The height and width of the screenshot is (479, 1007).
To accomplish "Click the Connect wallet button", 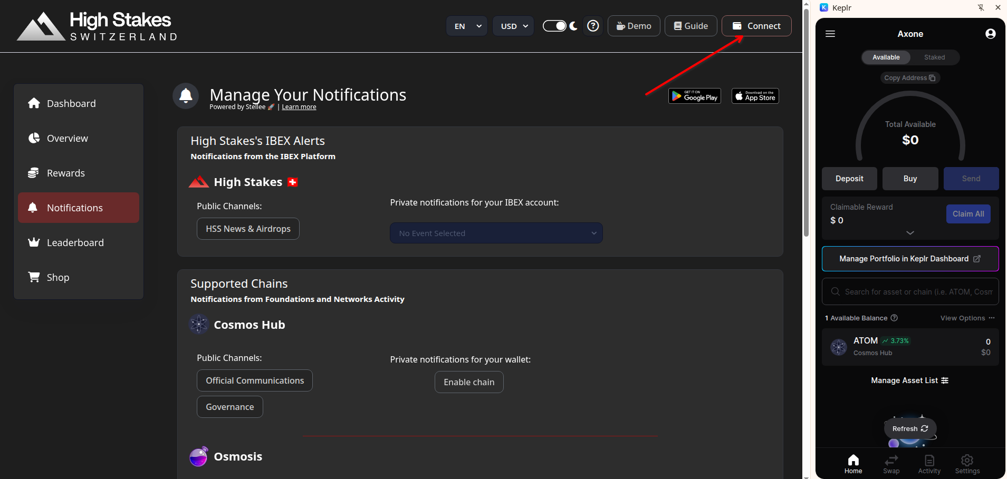I will pos(756,26).
